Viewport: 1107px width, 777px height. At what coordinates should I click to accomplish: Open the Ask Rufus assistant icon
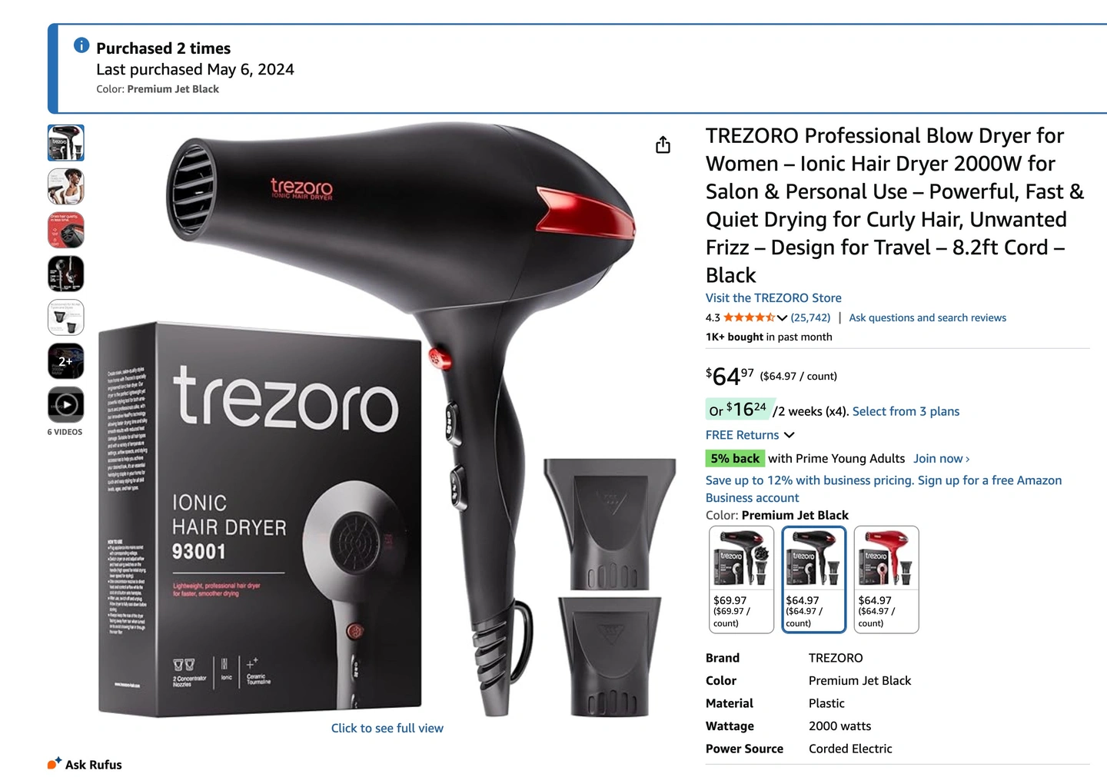(54, 763)
